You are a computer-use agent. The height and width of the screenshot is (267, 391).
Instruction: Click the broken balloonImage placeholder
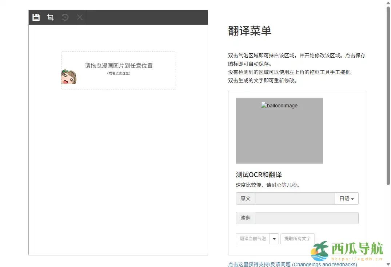[x=279, y=106]
